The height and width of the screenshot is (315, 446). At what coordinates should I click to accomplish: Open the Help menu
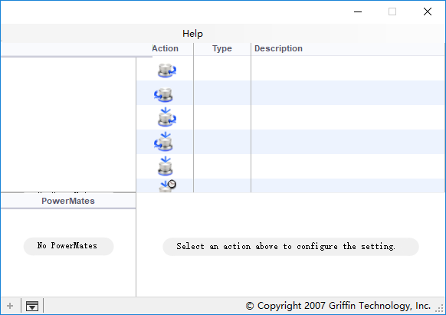(192, 34)
